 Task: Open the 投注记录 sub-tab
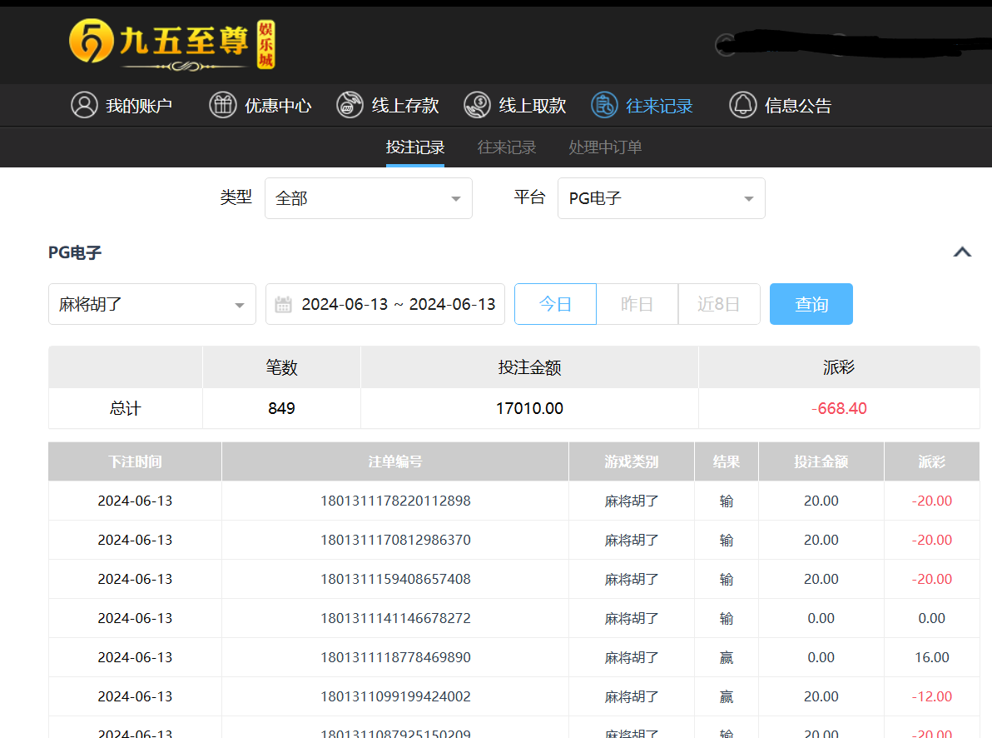click(415, 147)
